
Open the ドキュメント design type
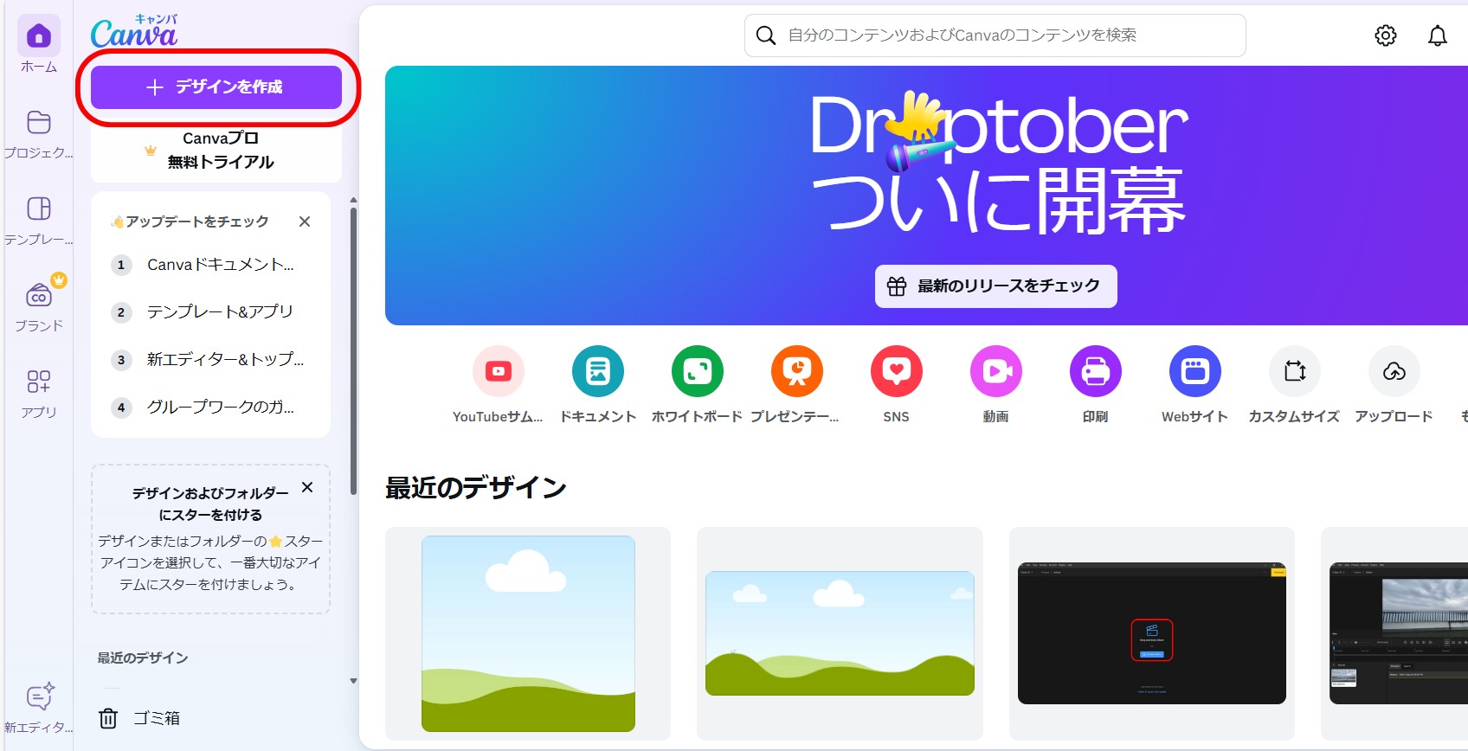597,372
